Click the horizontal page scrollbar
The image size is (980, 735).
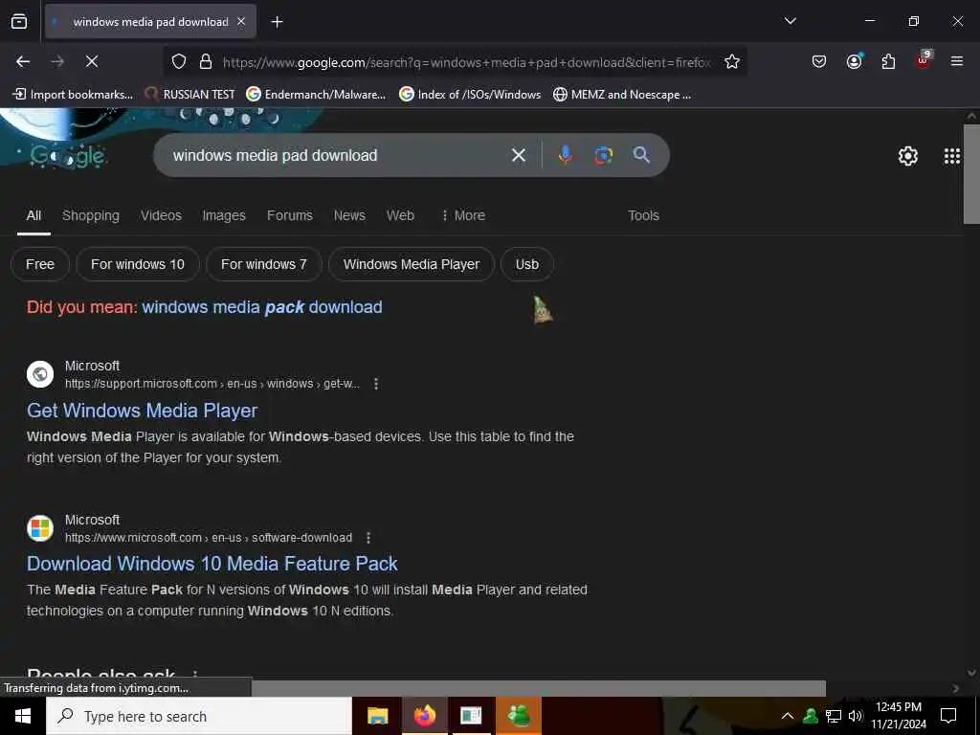(539, 688)
